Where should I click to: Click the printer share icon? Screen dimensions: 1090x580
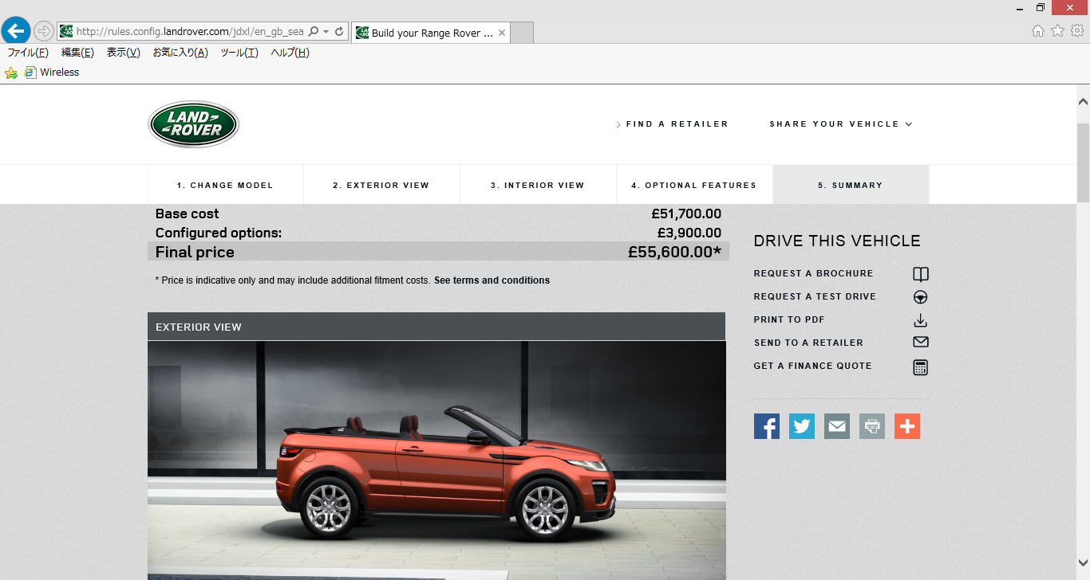point(872,426)
